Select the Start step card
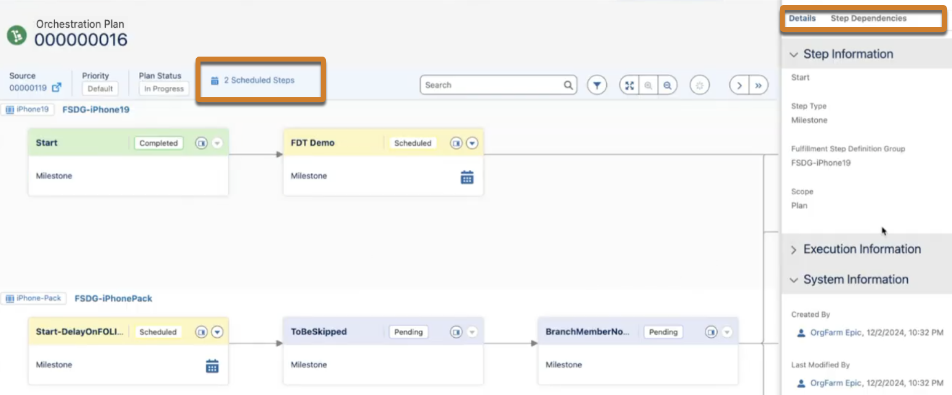Viewport: 952px width, 395px height. point(129,162)
